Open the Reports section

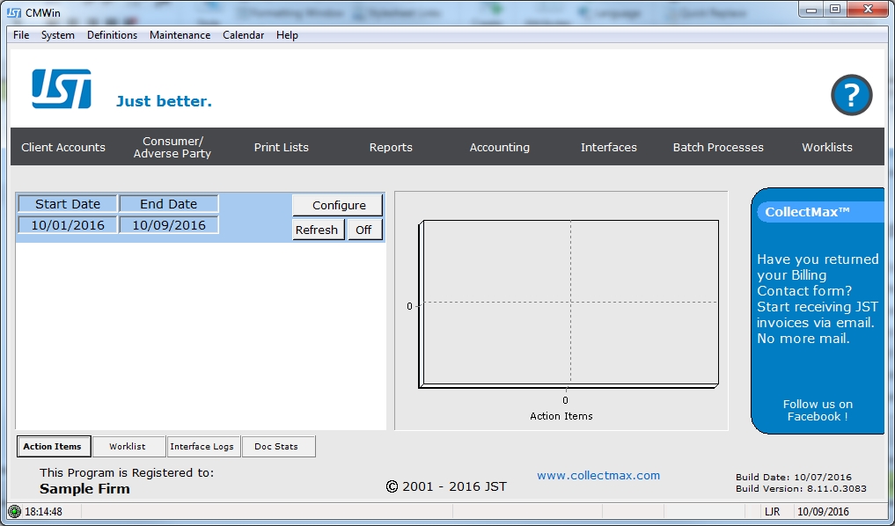click(x=391, y=147)
